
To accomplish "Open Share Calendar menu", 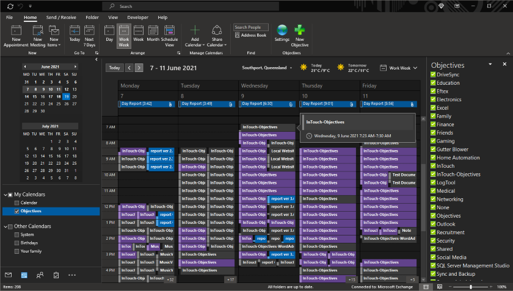I will tap(217, 36).
